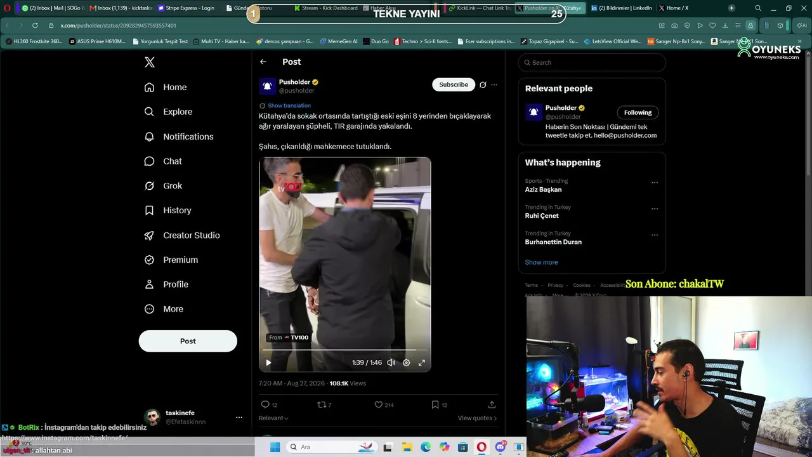Open History in the sidebar
The width and height of the screenshot is (812, 457).
[167, 210]
